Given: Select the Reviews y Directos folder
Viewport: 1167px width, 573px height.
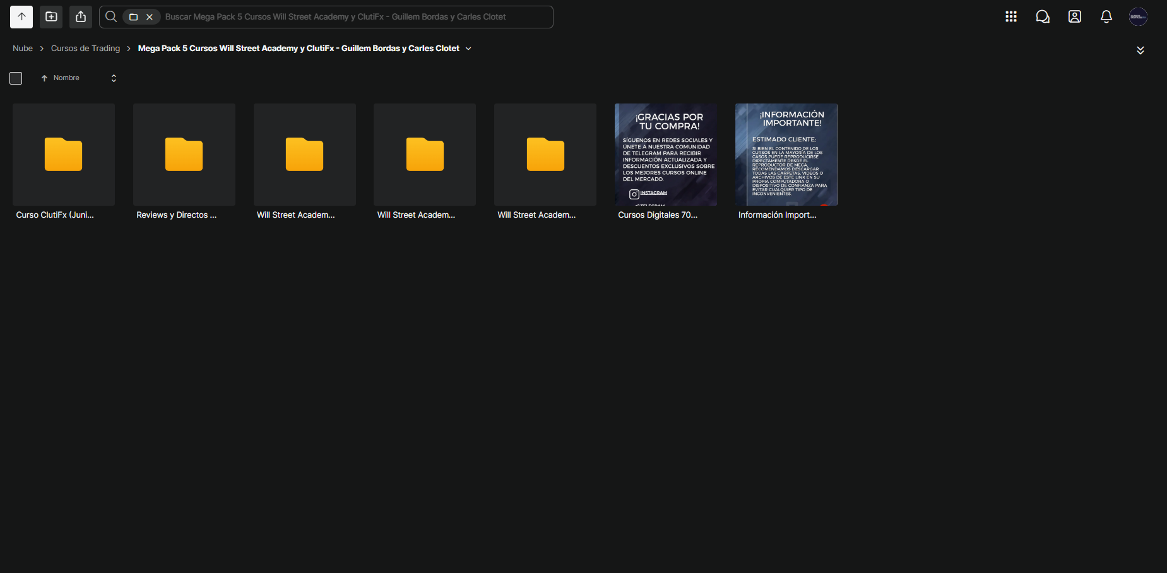Looking at the screenshot, I should click(184, 155).
